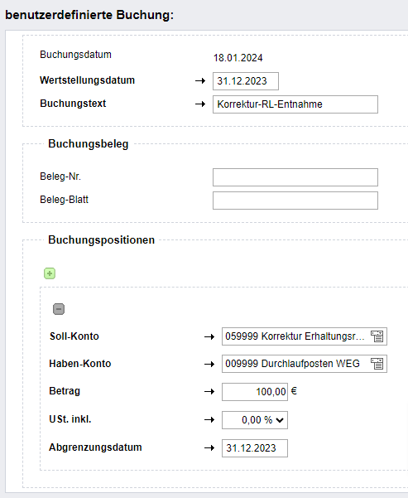Click the empty Beleg-Blatt field

point(295,201)
